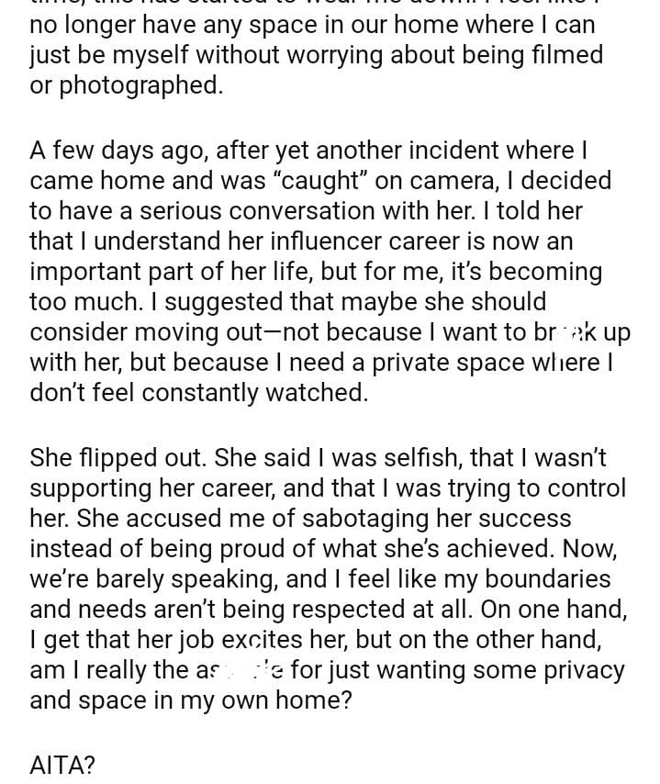
Task: Click the word "photographed" in the first paragraph
Action: 140,84
